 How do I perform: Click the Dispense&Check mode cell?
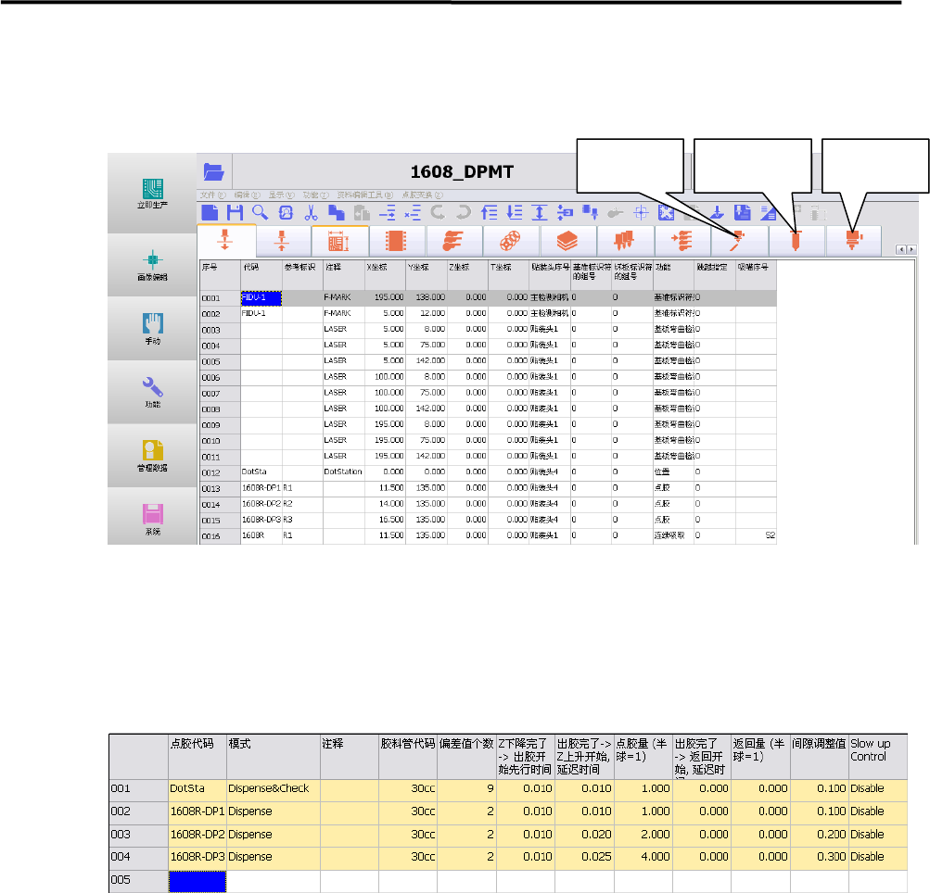tap(274, 788)
